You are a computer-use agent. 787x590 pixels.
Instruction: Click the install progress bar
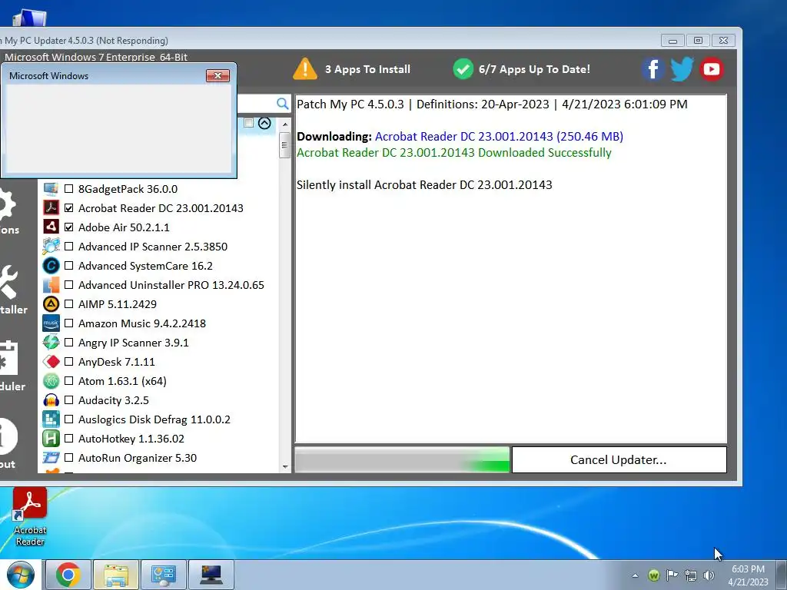[x=402, y=459]
